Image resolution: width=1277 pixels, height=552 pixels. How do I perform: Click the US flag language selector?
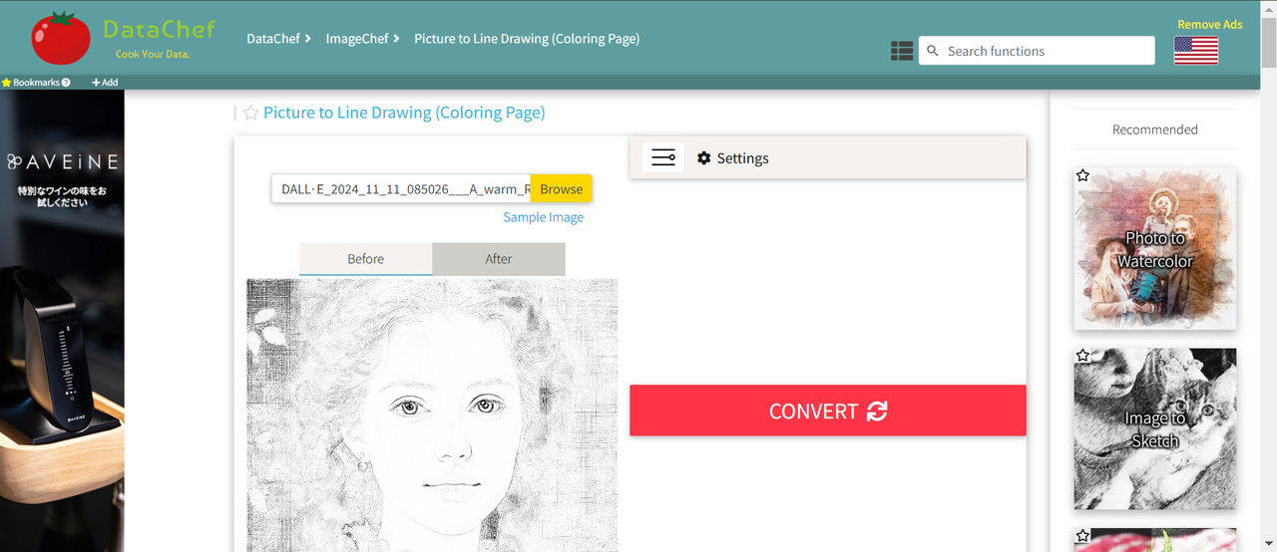coord(1196,51)
